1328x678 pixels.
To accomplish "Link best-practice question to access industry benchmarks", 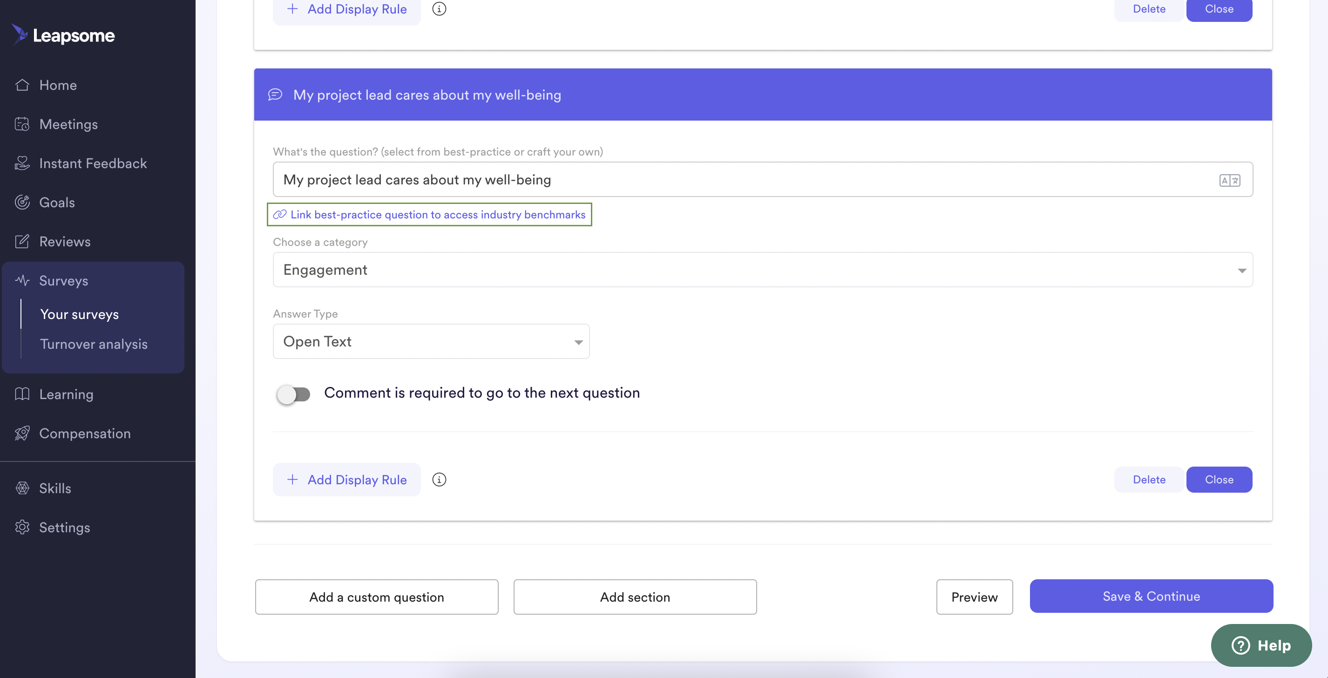I will pyautogui.click(x=429, y=215).
